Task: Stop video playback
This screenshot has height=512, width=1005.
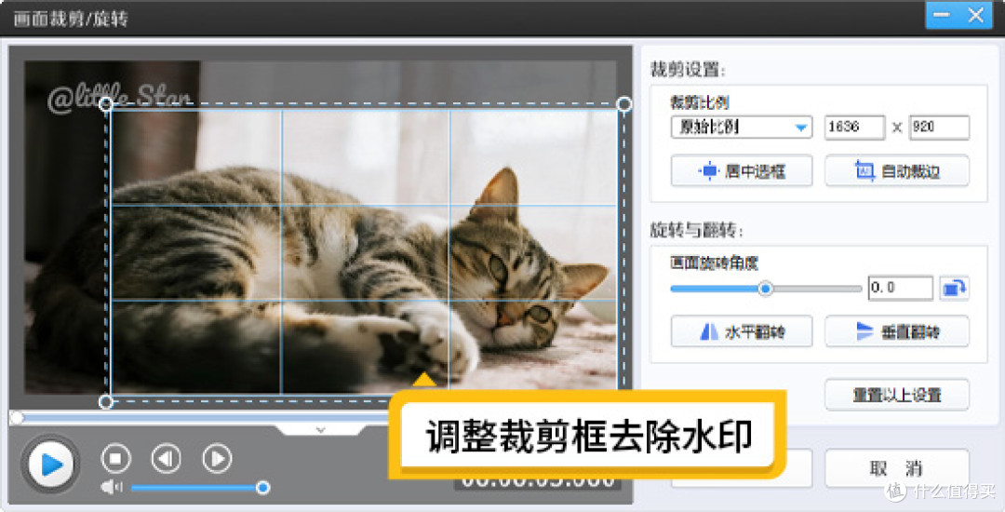Action: pos(116,458)
